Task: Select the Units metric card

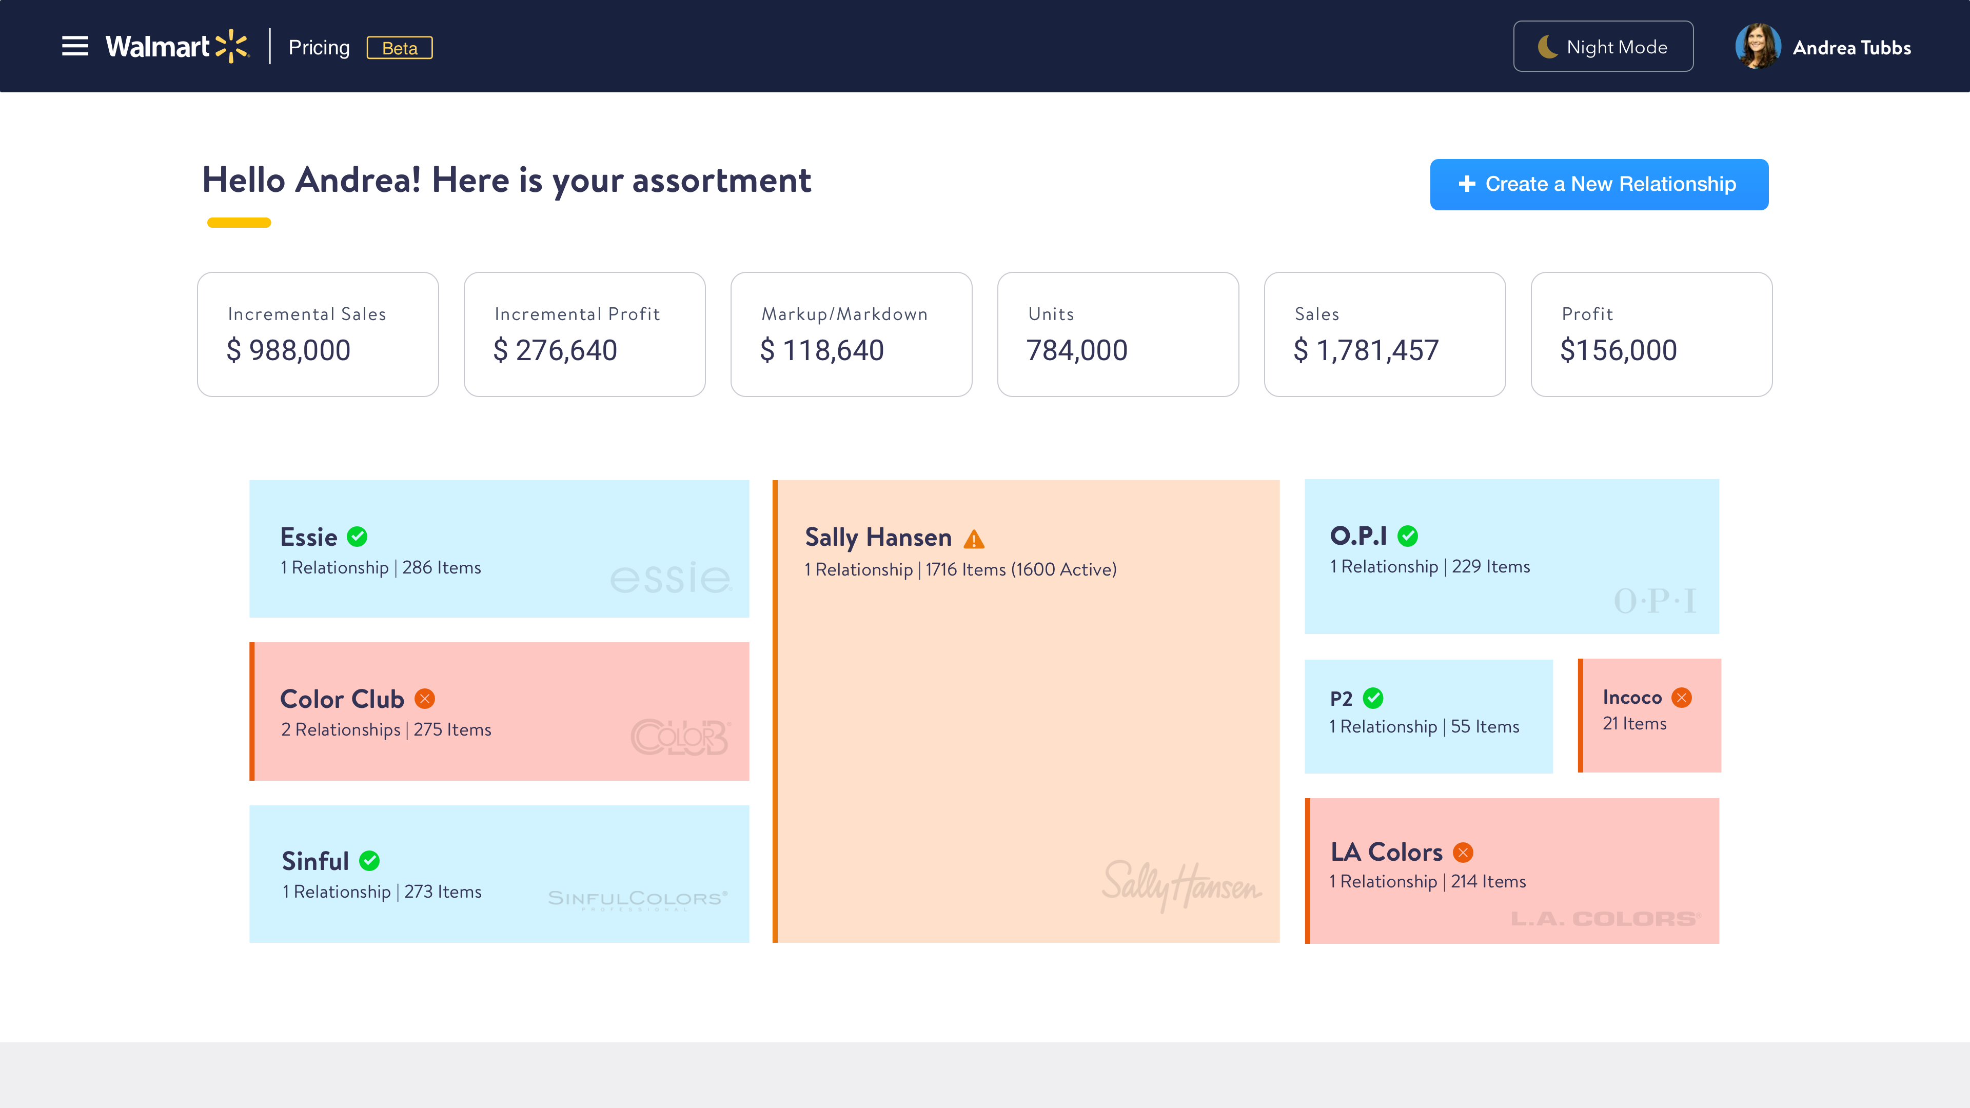Action: (1118, 334)
